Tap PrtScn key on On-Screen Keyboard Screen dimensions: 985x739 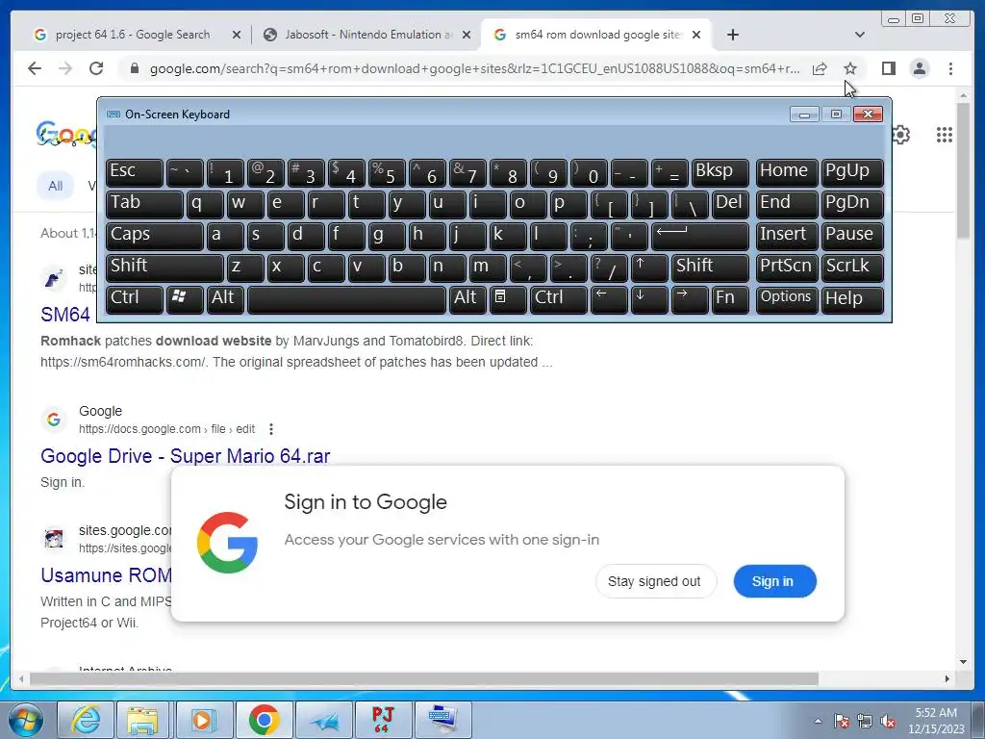coord(787,268)
